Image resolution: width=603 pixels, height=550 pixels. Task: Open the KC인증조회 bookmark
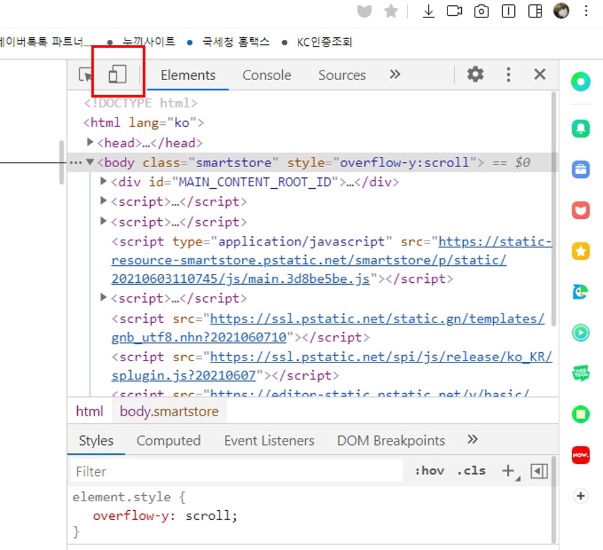coord(324,42)
